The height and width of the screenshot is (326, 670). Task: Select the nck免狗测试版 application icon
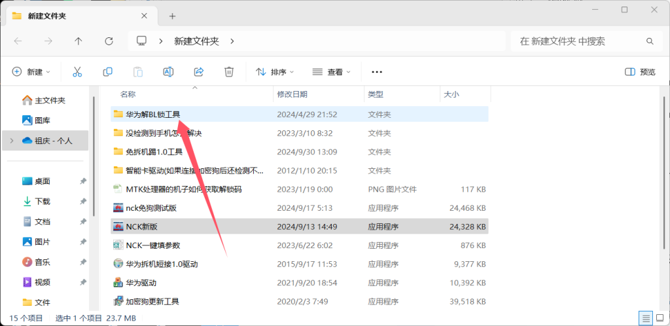click(118, 208)
